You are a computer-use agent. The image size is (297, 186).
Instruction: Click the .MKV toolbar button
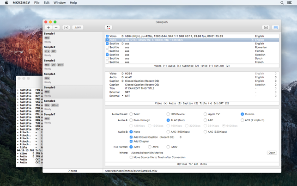pos(78,27)
